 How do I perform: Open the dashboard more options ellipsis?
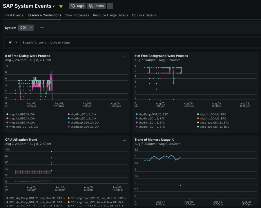pos(110,6)
